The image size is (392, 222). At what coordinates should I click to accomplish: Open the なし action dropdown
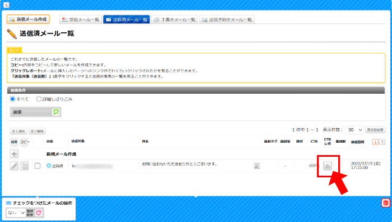click(16, 213)
